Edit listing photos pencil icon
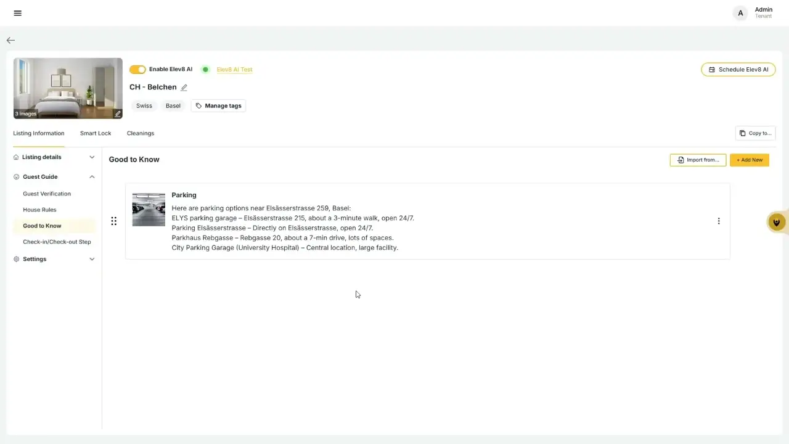Screen dimensions: 789x444 click(118, 113)
